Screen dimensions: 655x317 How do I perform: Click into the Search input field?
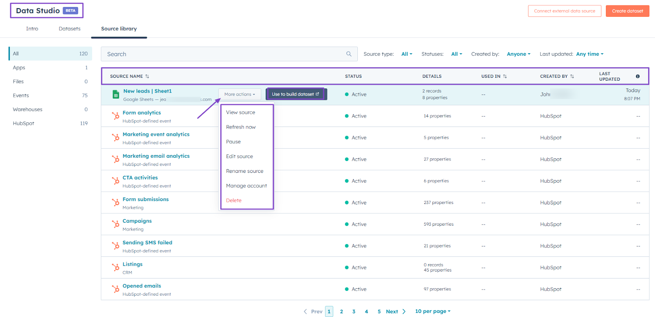tap(229, 54)
